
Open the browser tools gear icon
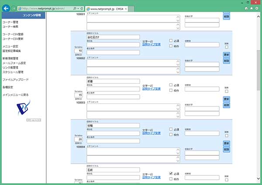coord(258,8)
